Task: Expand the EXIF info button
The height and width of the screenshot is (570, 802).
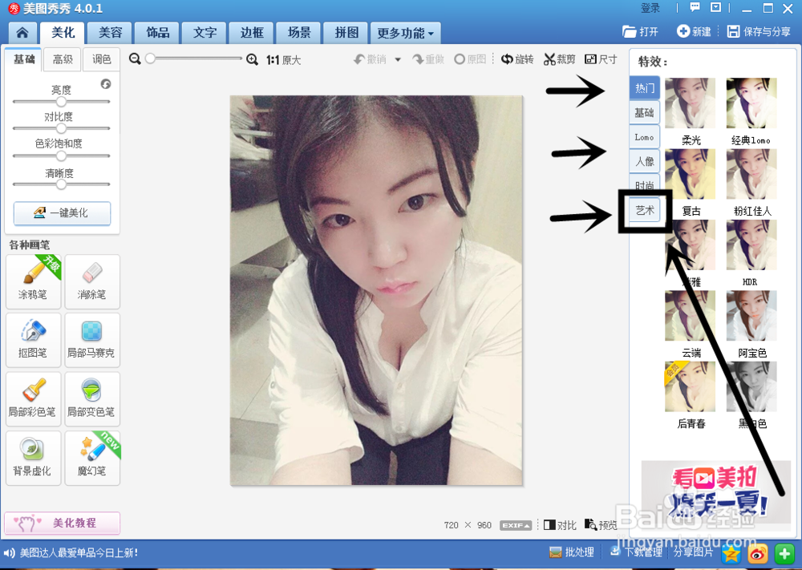Action: (x=516, y=525)
